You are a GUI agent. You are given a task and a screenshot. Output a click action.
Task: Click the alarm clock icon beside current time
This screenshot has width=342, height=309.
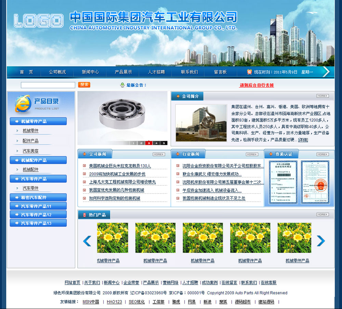pyautogui.click(x=249, y=72)
